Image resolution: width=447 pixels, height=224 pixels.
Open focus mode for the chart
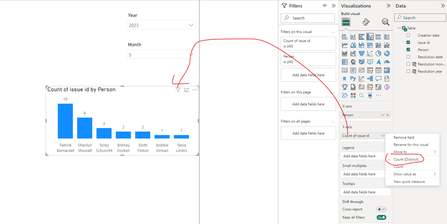coord(186,90)
